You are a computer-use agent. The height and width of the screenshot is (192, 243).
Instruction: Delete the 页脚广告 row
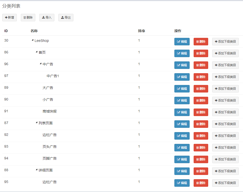(201, 159)
